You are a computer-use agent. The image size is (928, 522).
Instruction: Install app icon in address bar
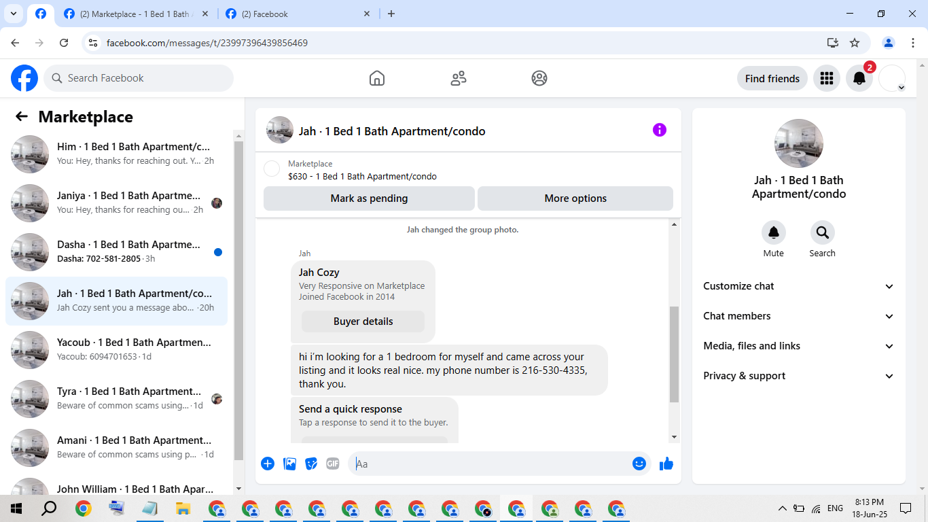tap(833, 43)
